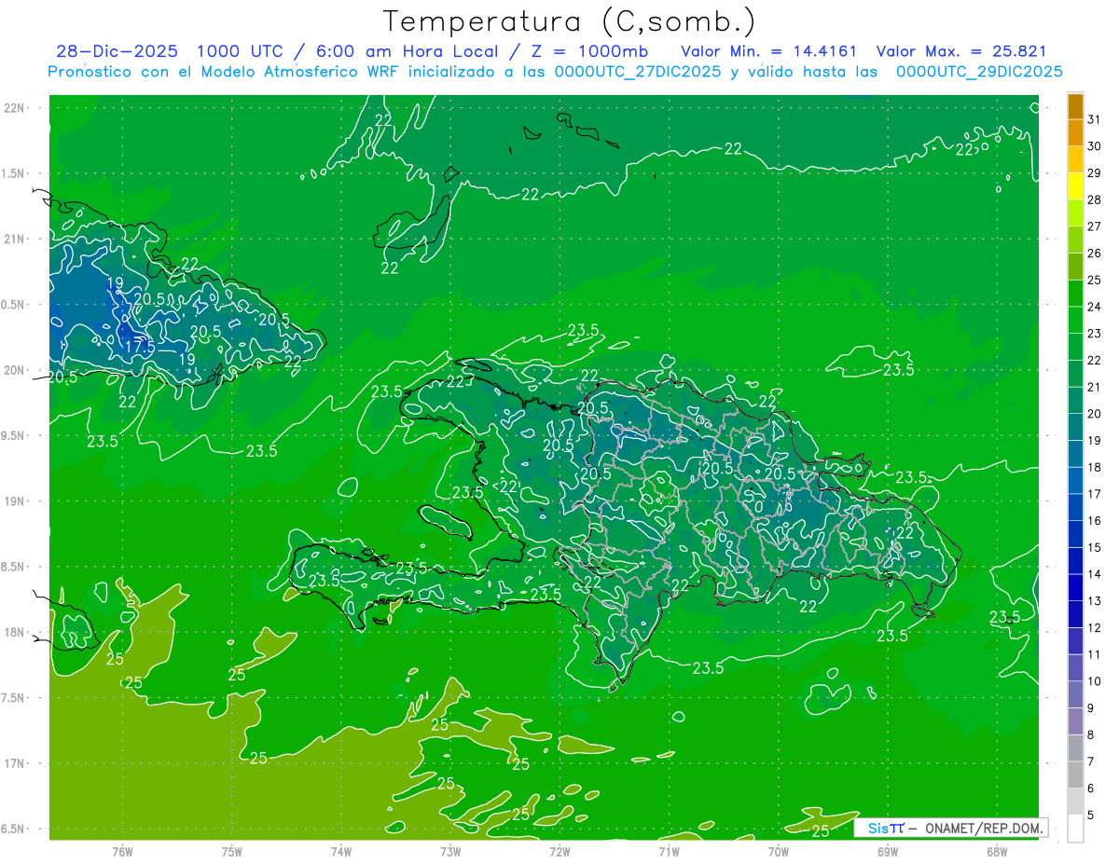Click the color legend value 11
1119x864 pixels.
coord(1095,654)
